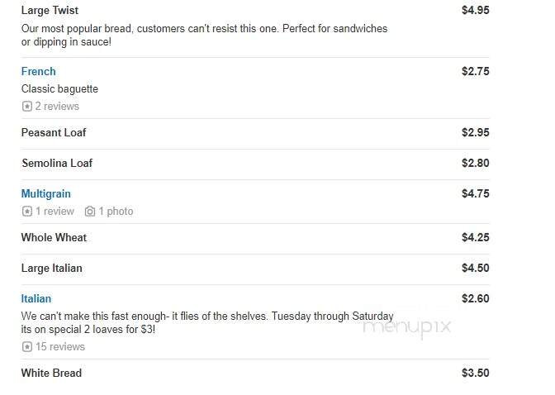
Task: Select the White Bread menu item
Action: pyautogui.click(x=51, y=374)
